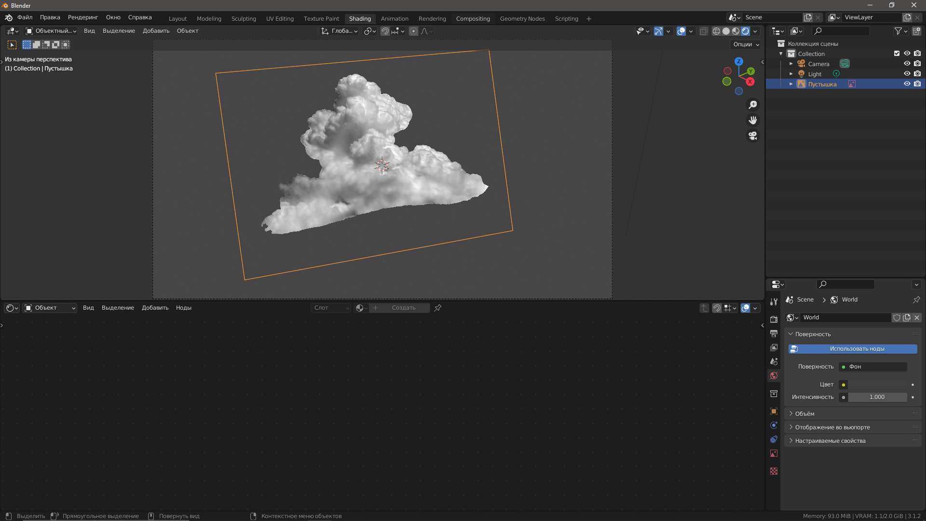Click the Интенсивность value slider
926x521 pixels.
point(877,397)
